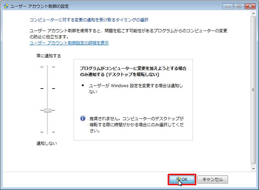Click the blue information icon

click(x=83, y=118)
